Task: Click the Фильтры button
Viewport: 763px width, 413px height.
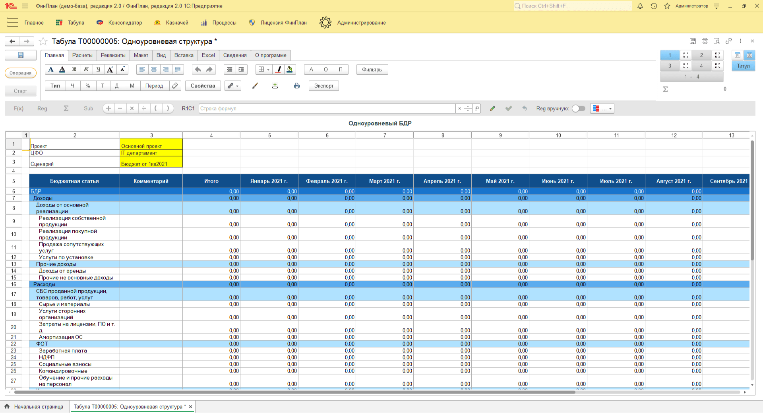Action: click(372, 69)
